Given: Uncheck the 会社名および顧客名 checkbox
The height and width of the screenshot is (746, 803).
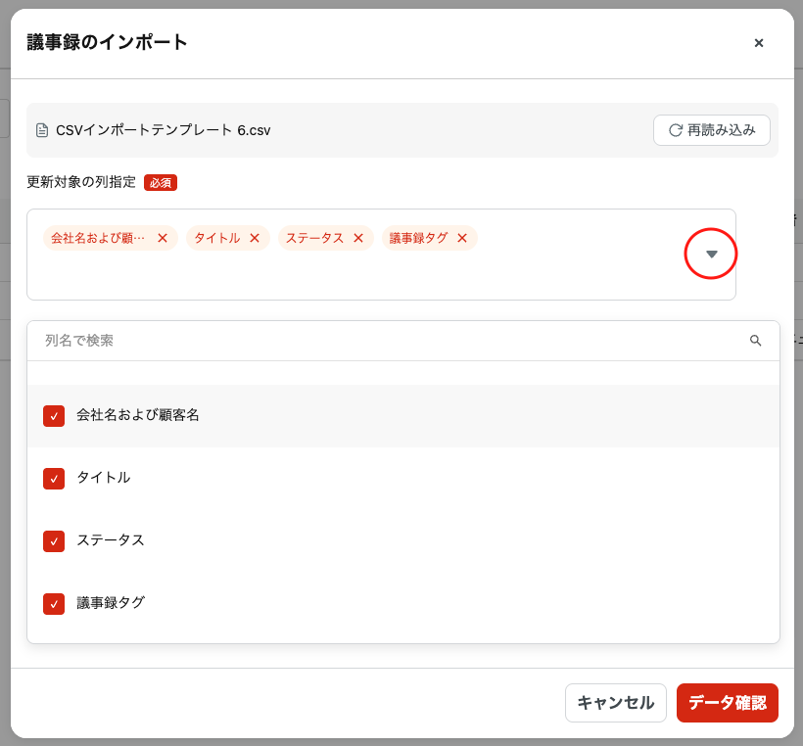Looking at the screenshot, I should coord(54,416).
